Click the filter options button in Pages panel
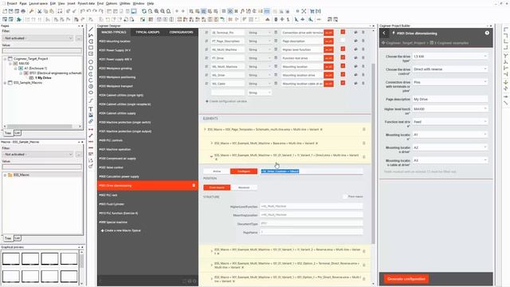Screen dimensions: 510x287 tap(78, 38)
